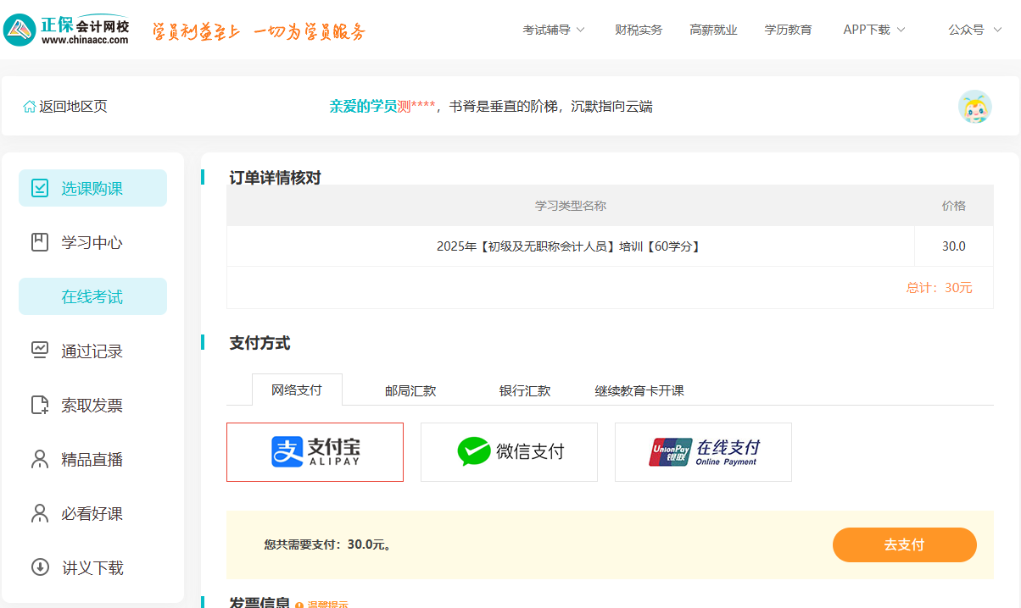This screenshot has height=608, width=1021.
Task: Click the 索取发票 document icon
Action: [40, 405]
